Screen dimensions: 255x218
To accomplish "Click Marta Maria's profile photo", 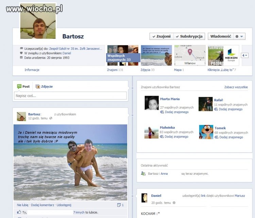I will pos(152,103).
